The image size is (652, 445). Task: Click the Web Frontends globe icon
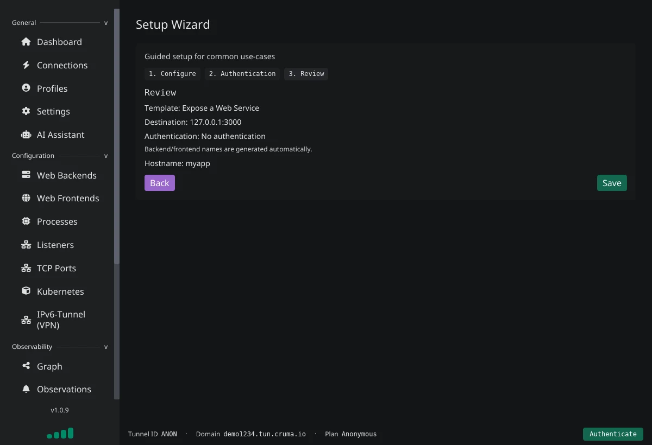tap(26, 198)
